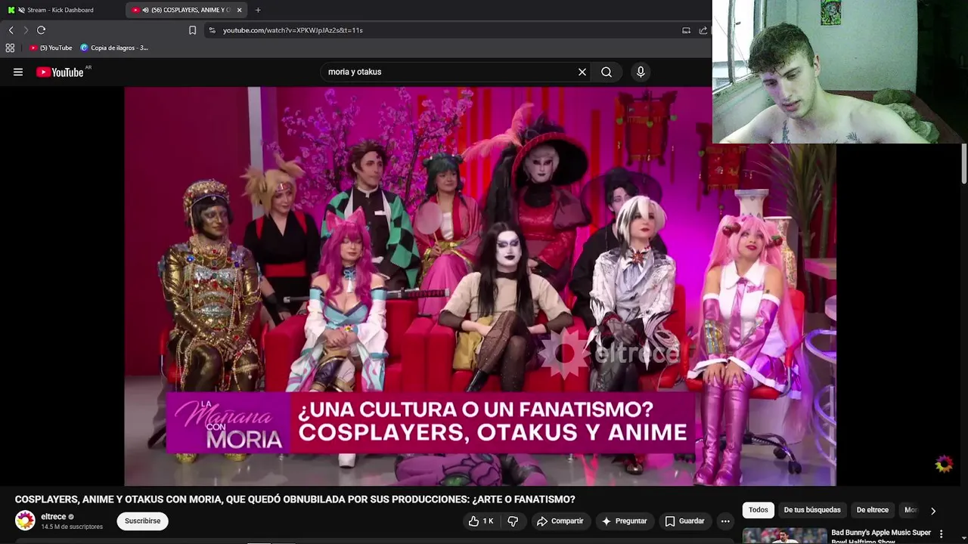Open the Bad Bunny's Apple Music video thumbnail
The width and height of the screenshot is (968, 544).
(784, 536)
